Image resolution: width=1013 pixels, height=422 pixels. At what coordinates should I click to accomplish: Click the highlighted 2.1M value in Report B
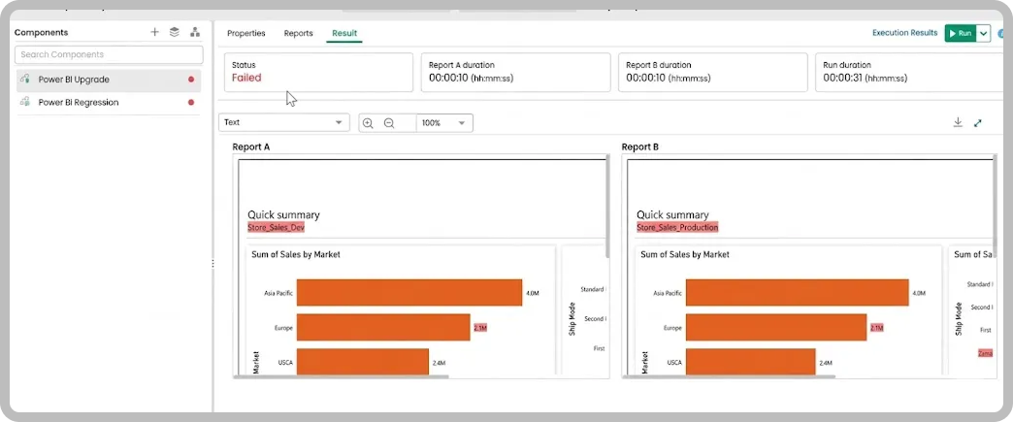pos(876,328)
